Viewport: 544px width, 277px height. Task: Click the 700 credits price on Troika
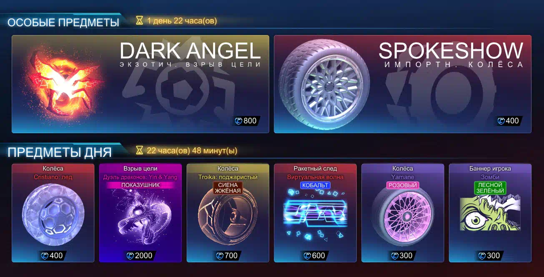pos(228,256)
